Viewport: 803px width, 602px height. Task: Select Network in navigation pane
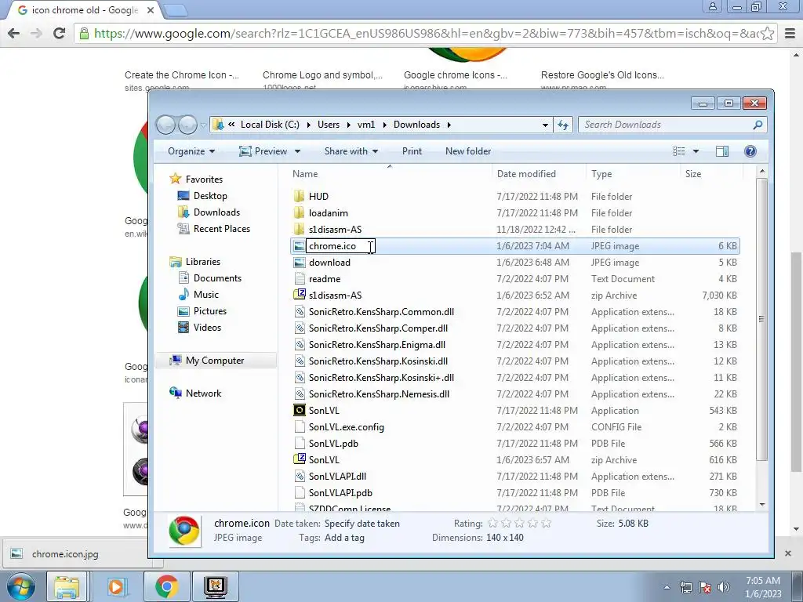(x=203, y=393)
